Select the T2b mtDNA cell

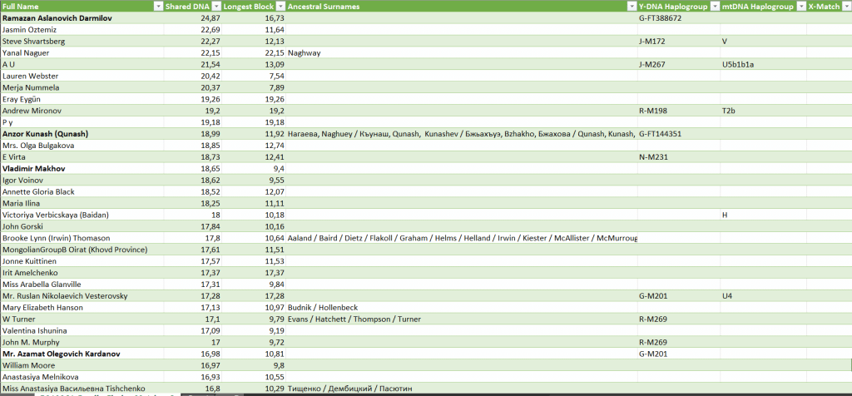click(729, 111)
